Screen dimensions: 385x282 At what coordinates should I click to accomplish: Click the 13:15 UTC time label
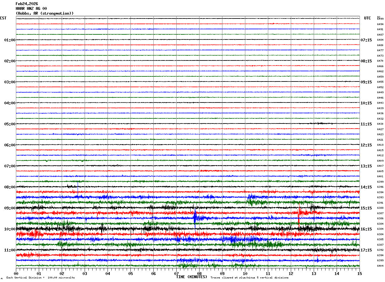coord(366,166)
